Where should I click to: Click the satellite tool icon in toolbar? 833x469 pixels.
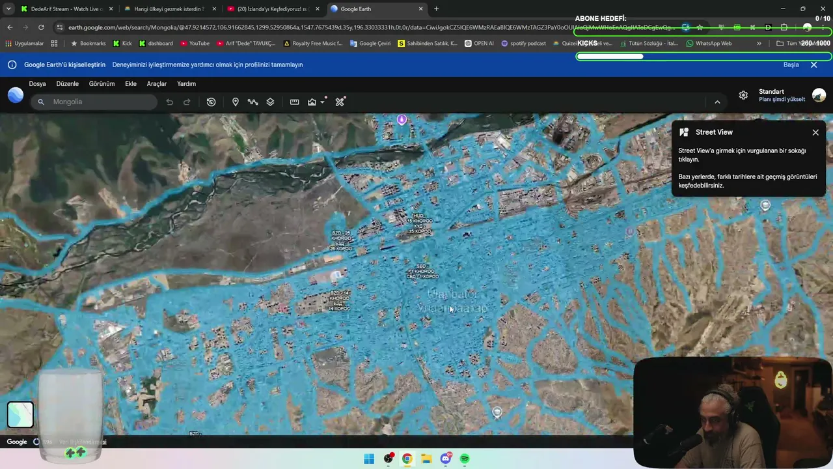(x=340, y=102)
